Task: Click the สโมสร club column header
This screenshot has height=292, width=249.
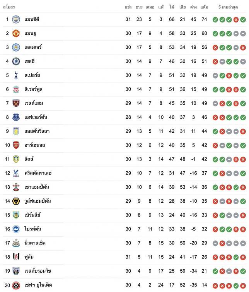Action: (x=9, y=7)
